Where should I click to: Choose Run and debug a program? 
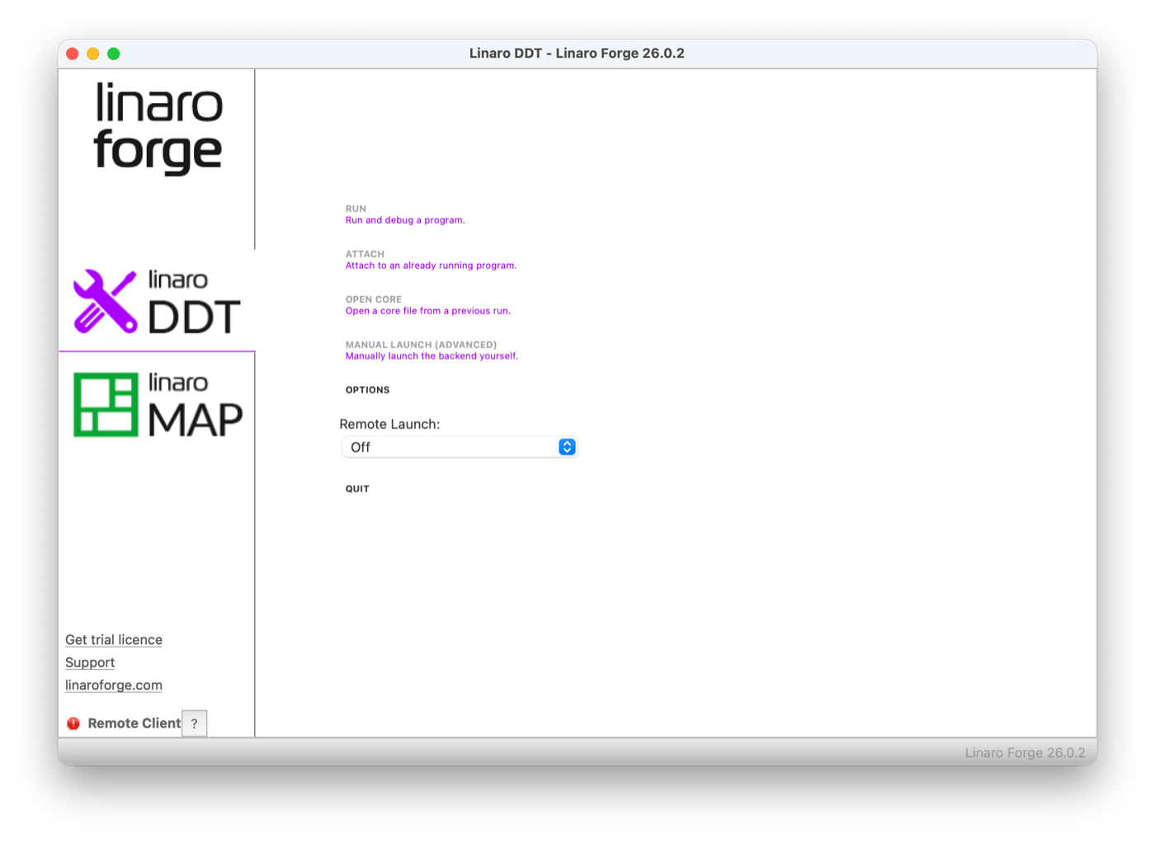click(x=405, y=214)
